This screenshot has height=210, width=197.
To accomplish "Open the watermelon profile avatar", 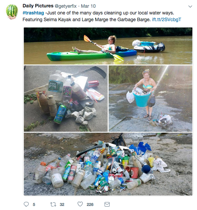I will point(12,12).
